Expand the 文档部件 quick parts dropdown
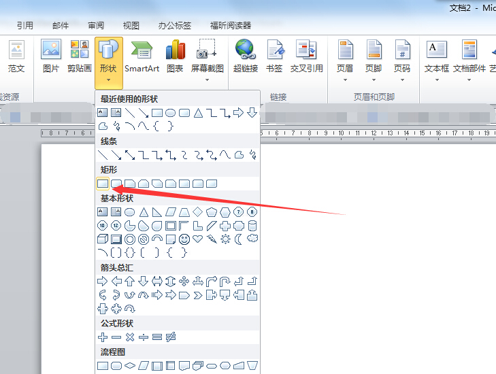The height and width of the screenshot is (374, 496). click(x=469, y=80)
